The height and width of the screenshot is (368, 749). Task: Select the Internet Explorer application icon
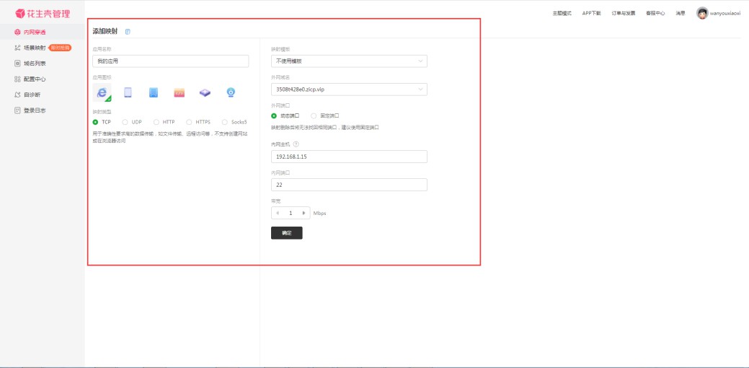[102, 92]
